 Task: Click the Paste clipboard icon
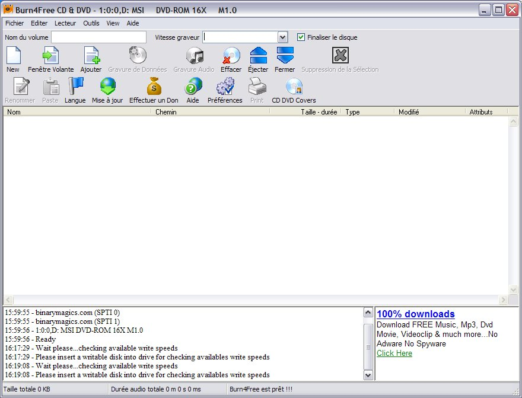pyautogui.click(x=51, y=87)
